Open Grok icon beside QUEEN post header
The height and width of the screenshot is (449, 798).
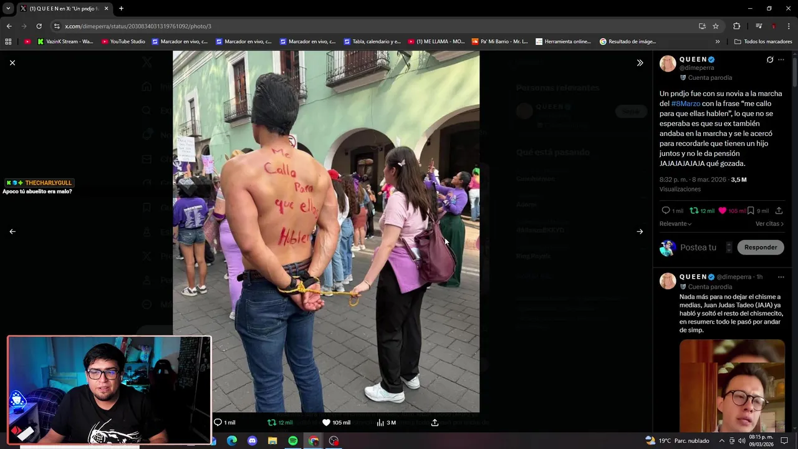[x=770, y=60]
